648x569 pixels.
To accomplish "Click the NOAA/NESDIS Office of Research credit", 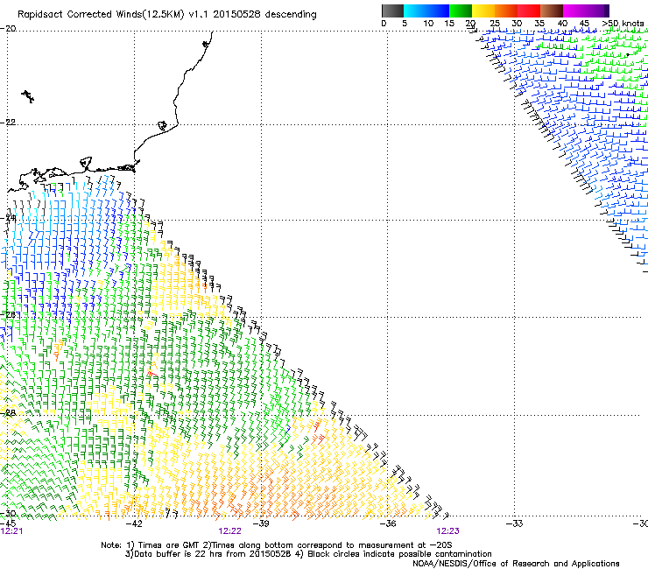I will click(516, 564).
